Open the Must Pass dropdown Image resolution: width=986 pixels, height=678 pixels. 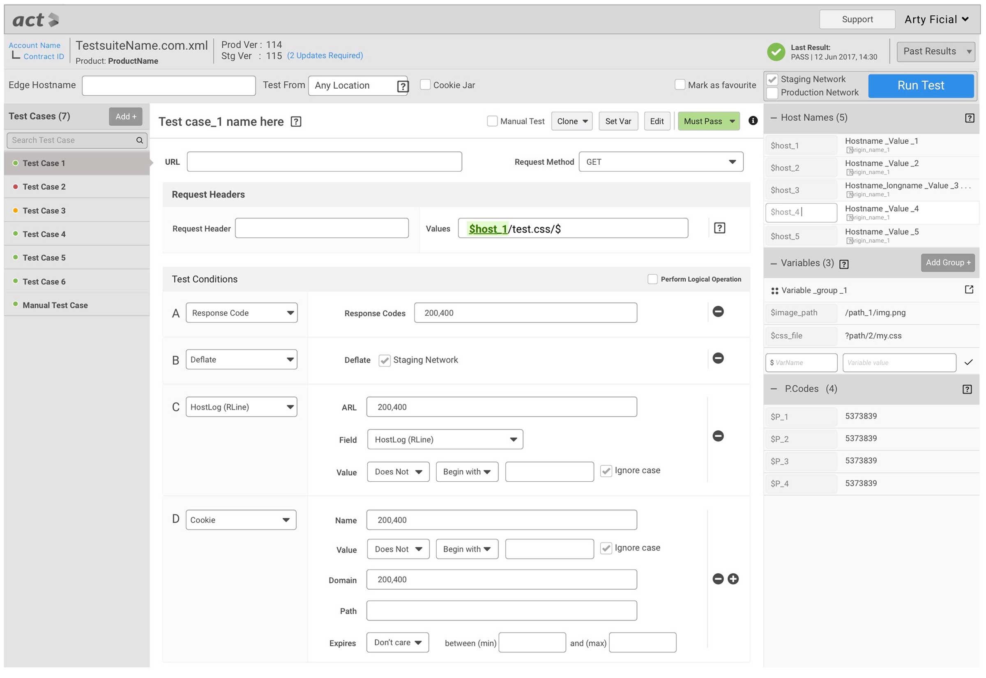pos(732,121)
